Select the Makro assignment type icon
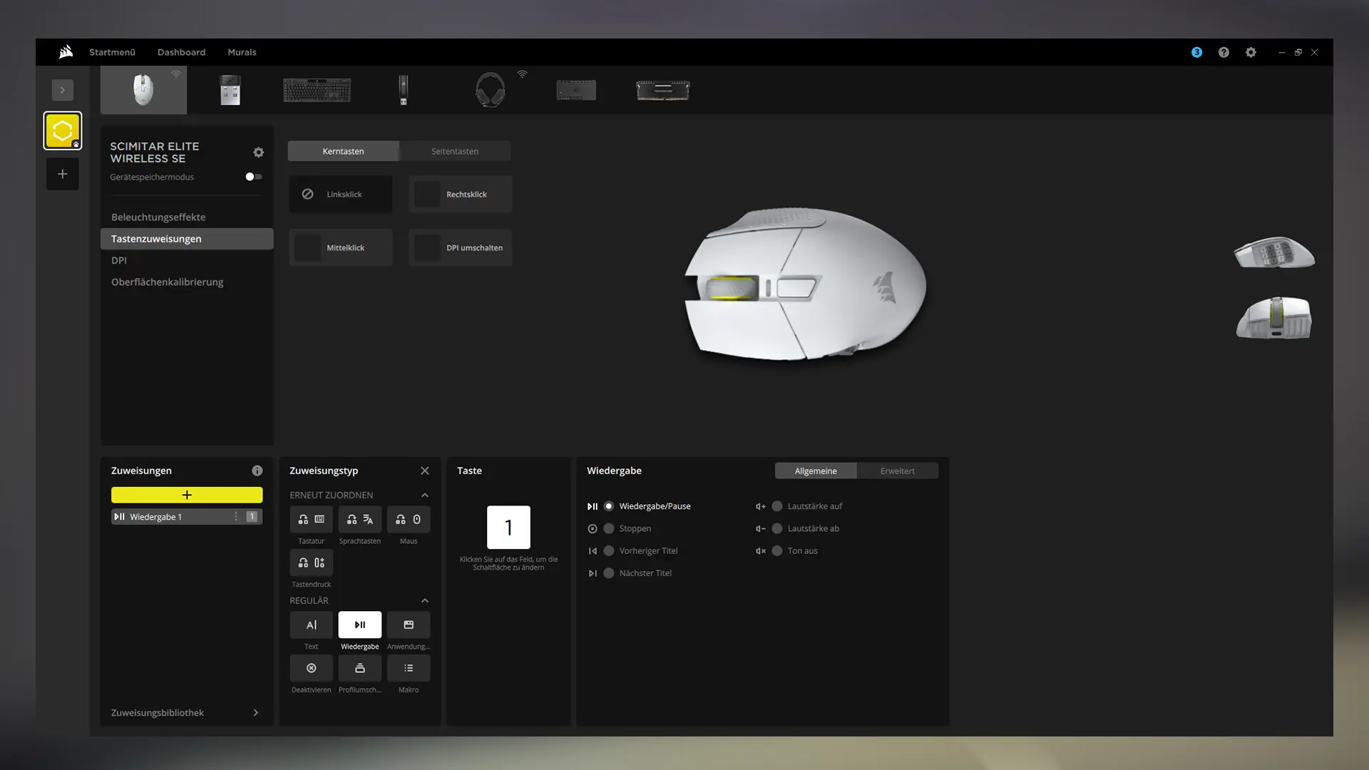This screenshot has height=770, width=1369. coord(409,668)
